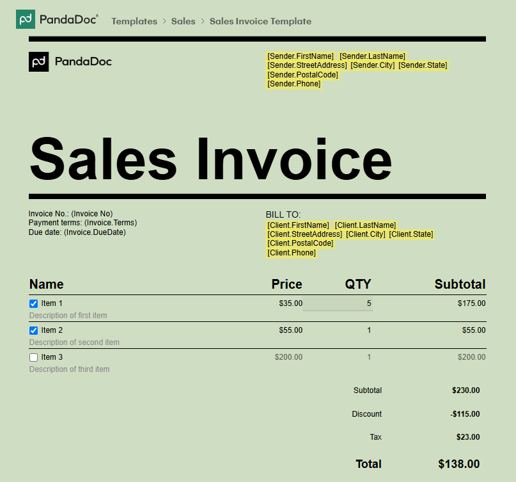
Task: Click the Item 3 subtotal $200.00
Action: 472,357
